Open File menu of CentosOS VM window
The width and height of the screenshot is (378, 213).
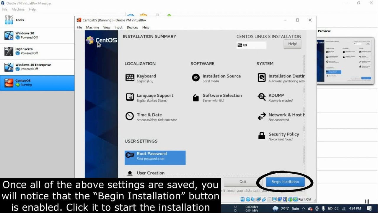click(x=79, y=27)
